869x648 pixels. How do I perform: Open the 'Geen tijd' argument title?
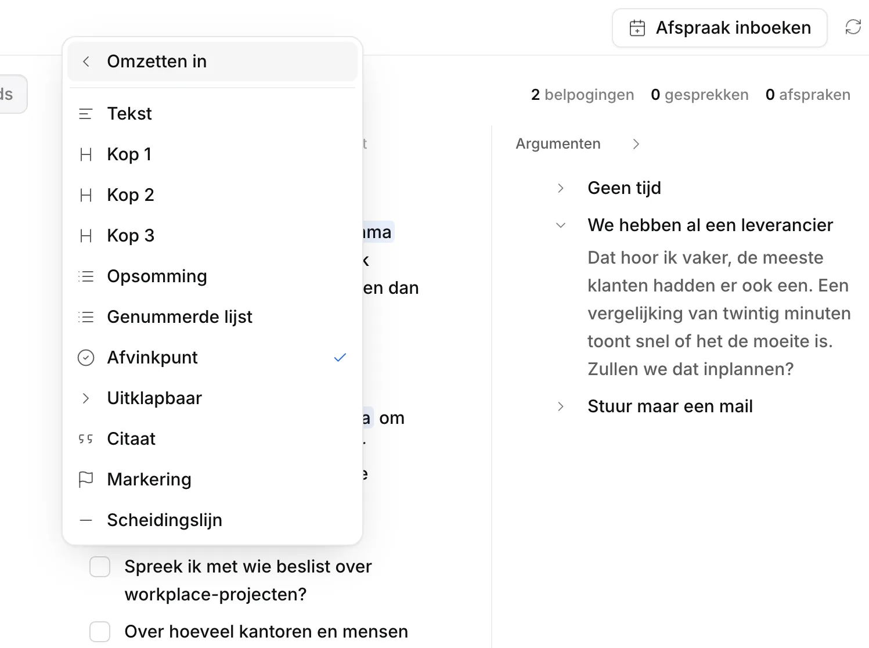[624, 188]
